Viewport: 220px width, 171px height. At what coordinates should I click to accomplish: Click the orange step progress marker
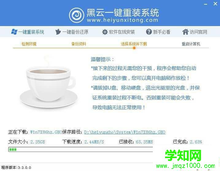(x=134, y=48)
